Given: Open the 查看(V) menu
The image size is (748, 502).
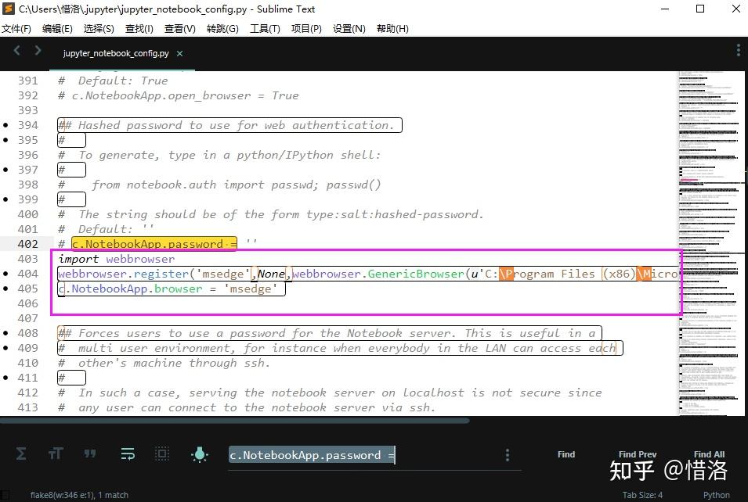Looking at the screenshot, I should tap(179, 28).
